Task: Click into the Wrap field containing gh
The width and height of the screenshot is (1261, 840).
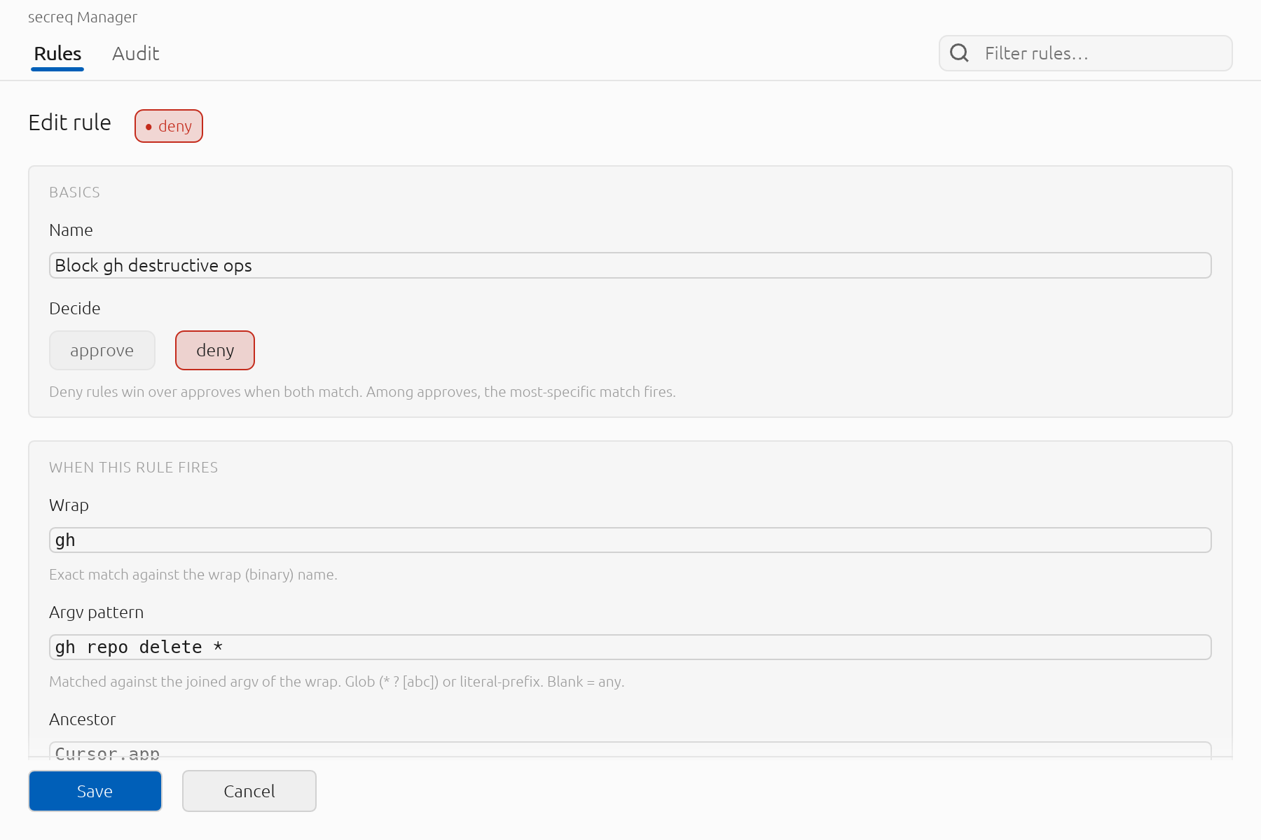Action: pyautogui.click(x=630, y=540)
